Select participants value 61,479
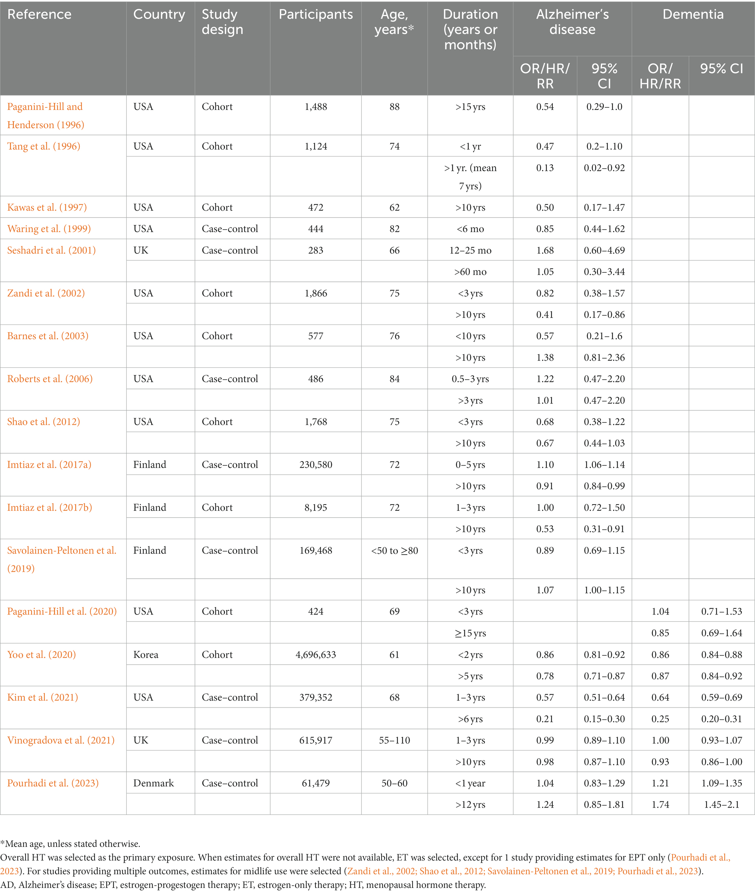The image size is (755, 893). point(316,783)
